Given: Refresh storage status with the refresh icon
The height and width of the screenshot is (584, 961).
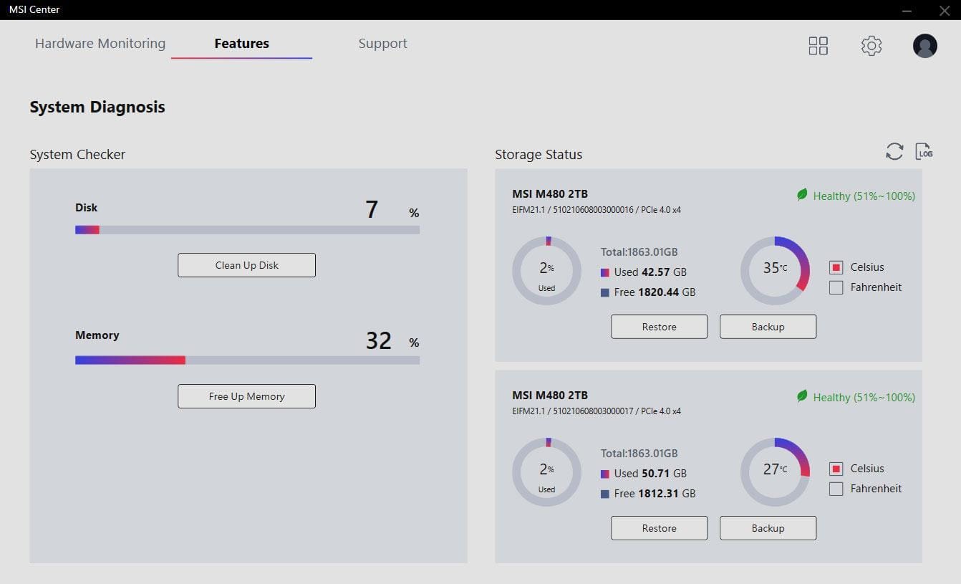Looking at the screenshot, I should 894,151.
